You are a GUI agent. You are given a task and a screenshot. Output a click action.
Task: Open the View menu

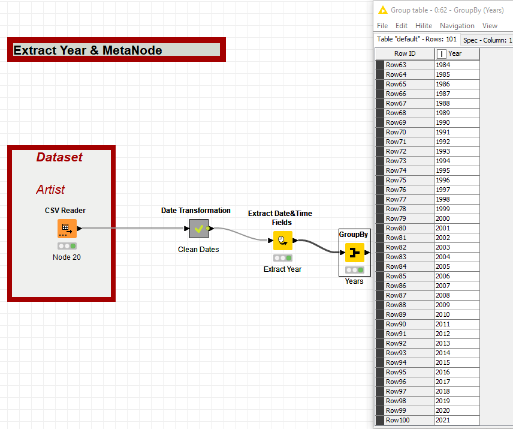[490, 26]
